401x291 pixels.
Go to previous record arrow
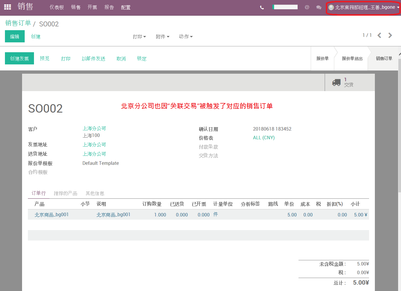coord(379,35)
